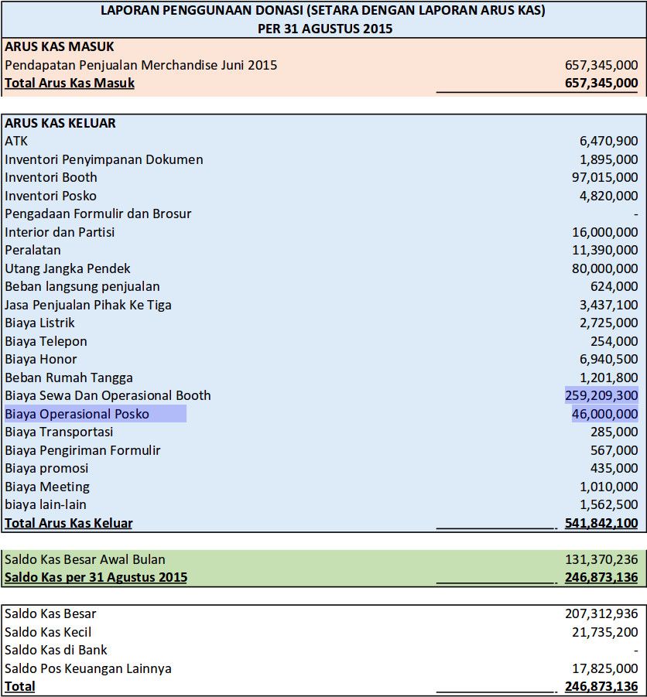The width and height of the screenshot is (647, 697).
Task: Click the Interior dan Partisi label
Action: click(x=60, y=232)
